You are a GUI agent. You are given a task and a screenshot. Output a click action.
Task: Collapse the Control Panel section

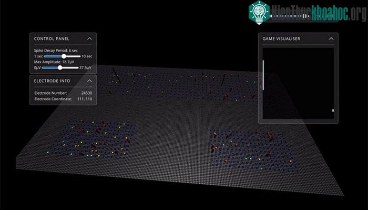coord(89,39)
